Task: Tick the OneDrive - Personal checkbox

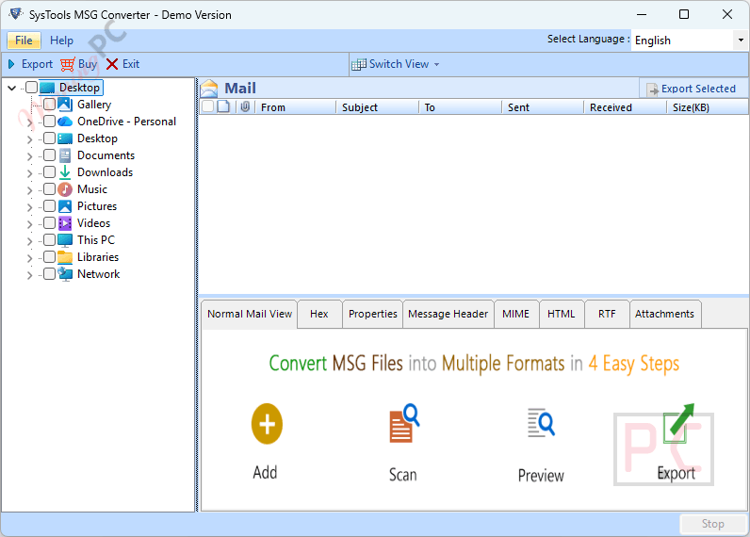Action: (49, 122)
